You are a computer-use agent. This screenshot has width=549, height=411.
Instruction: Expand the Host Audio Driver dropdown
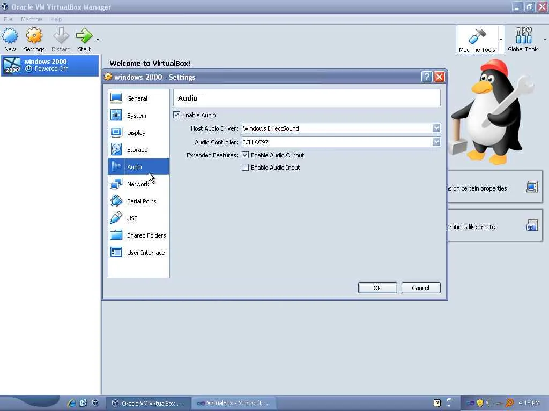[436, 128]
